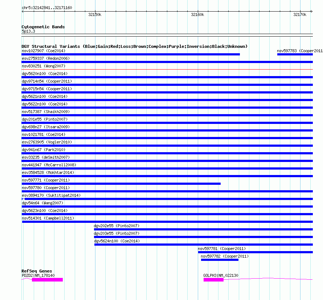Select dgv9714n54 (Cooper2011) label
Screen dimensions: 323x300
pos(47,81)
